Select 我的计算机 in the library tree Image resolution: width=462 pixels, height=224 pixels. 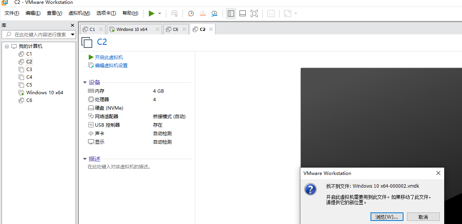[x=30, y=46]
